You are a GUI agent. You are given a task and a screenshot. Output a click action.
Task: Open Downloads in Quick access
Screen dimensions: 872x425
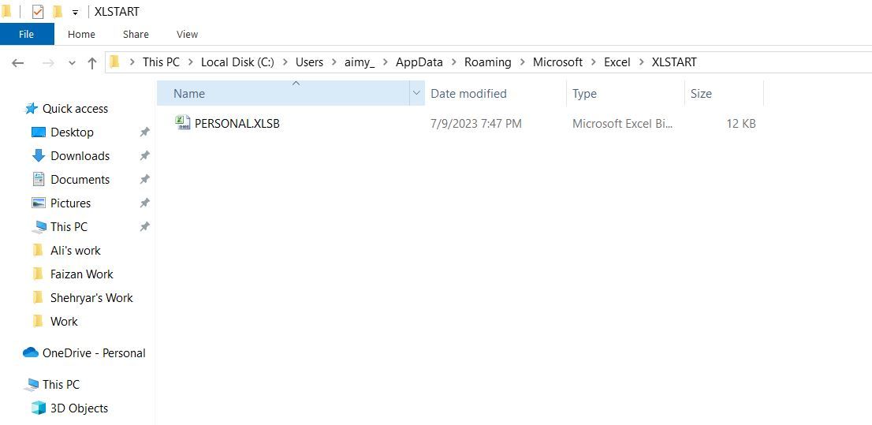pyautogui.click(x=80, y=156)
